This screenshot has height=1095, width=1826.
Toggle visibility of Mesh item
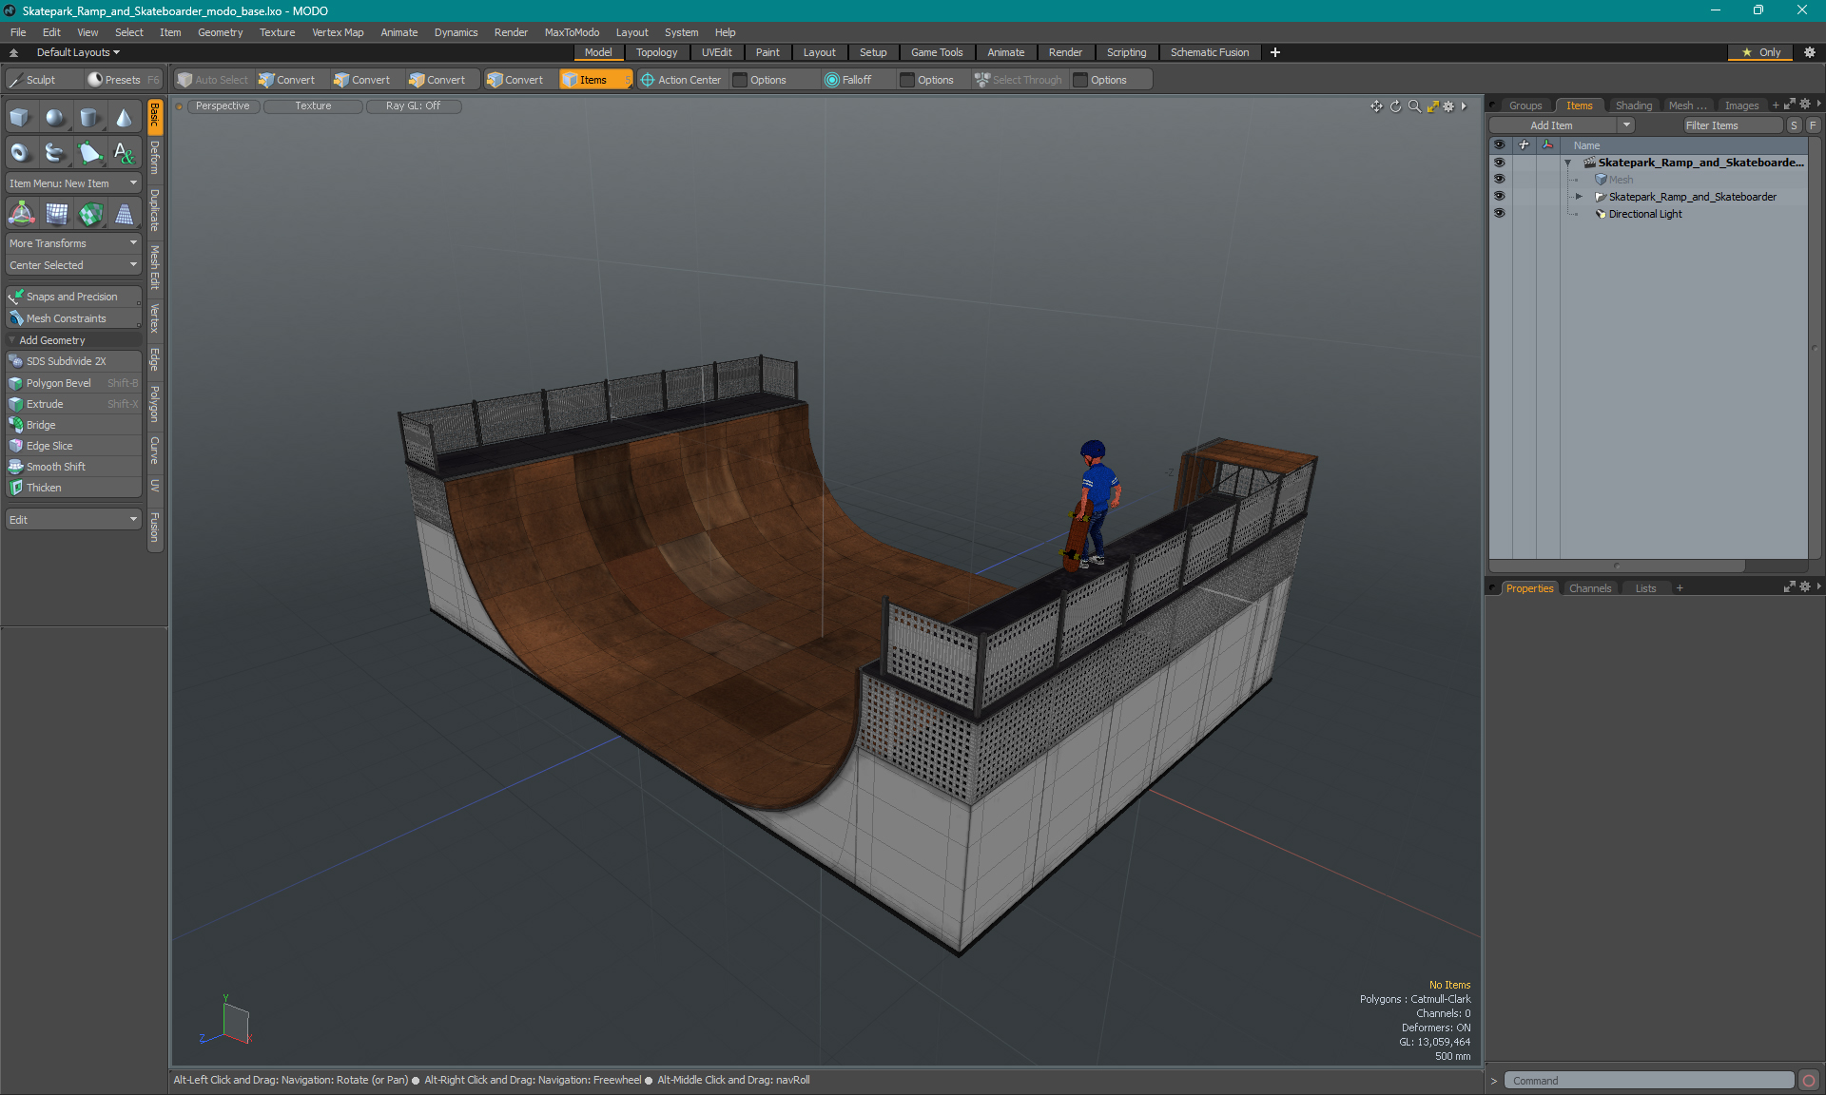1499,180
